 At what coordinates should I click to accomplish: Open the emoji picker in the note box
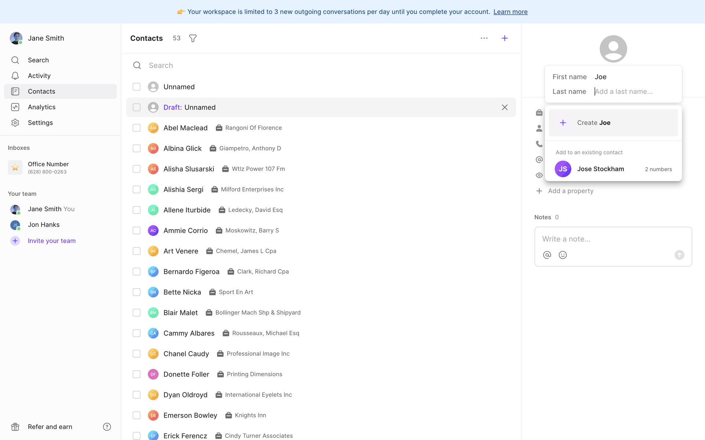point(563,255)
